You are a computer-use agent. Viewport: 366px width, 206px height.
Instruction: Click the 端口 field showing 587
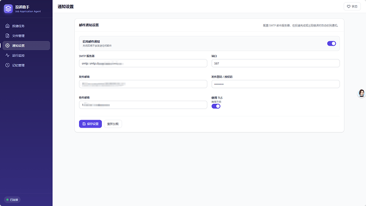[x=275, y=64]
